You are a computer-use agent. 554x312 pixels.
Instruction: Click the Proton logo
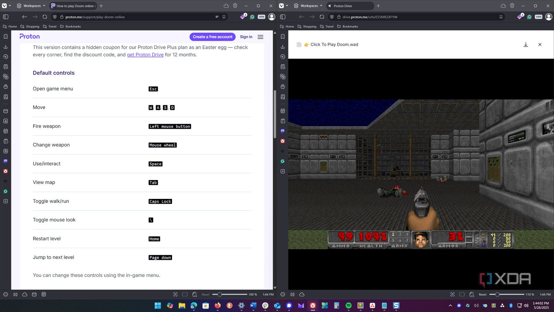[30, 36]
